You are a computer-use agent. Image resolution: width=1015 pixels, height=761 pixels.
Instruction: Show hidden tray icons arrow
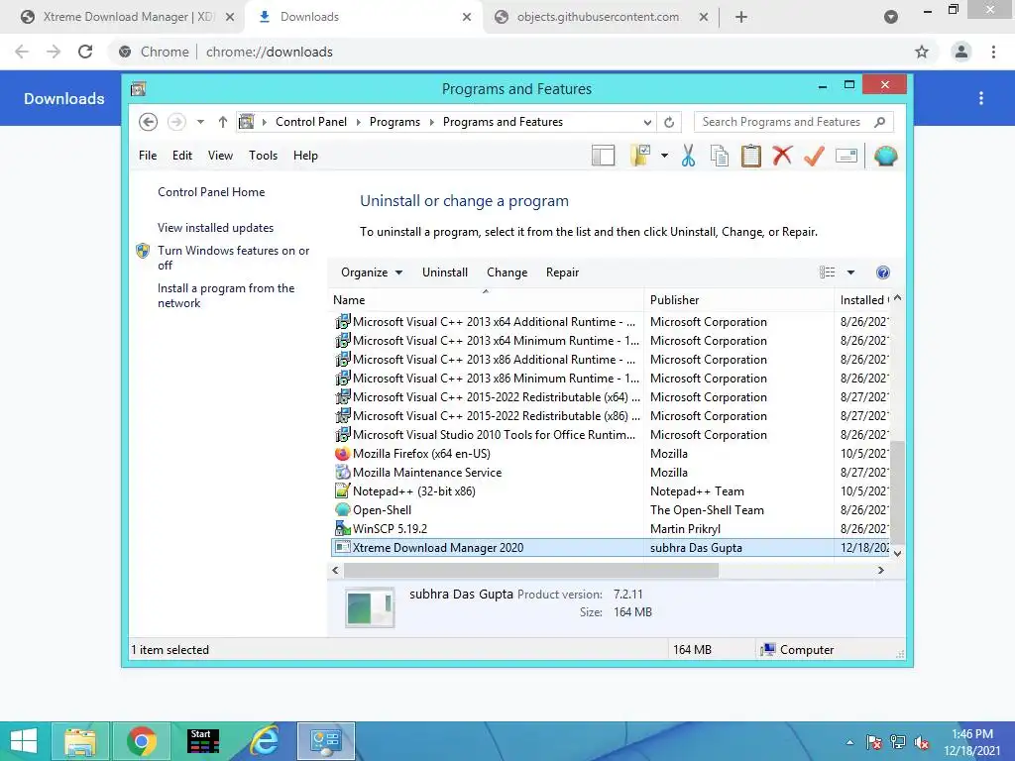[x=849, y=743]
